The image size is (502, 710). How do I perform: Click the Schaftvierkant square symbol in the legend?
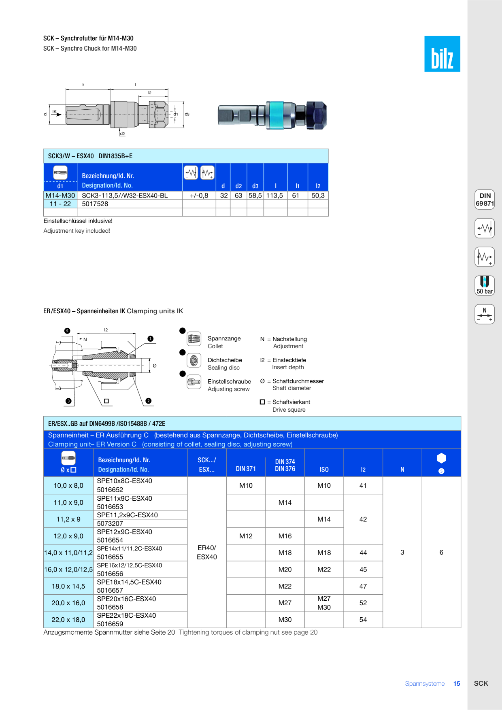(262, 402)
